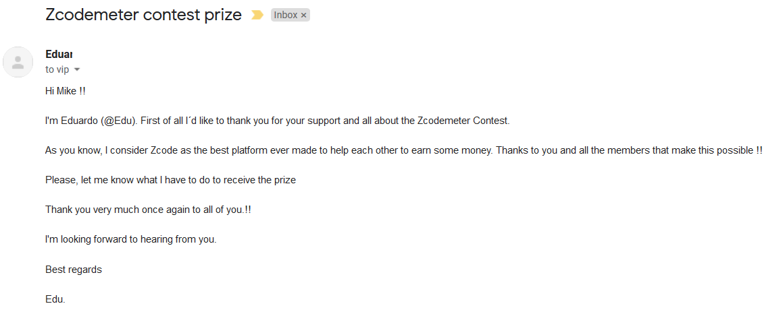Click 'I'm Eduardo' at the paragraph start

[x=72, y=121]
